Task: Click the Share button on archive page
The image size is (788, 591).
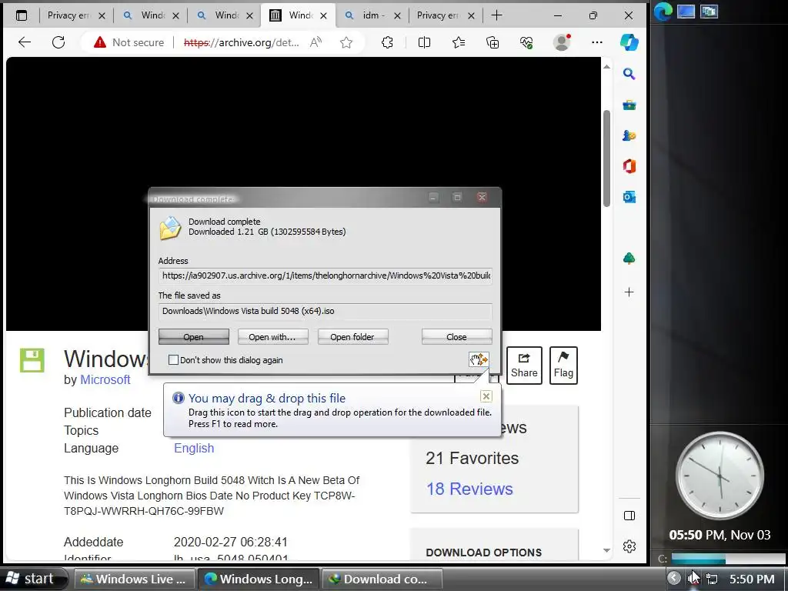Action: (524, 366)
